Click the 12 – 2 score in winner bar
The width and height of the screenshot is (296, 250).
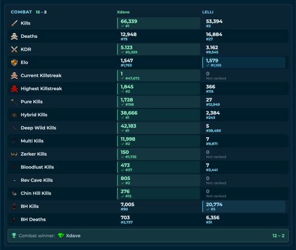[278, 236]
